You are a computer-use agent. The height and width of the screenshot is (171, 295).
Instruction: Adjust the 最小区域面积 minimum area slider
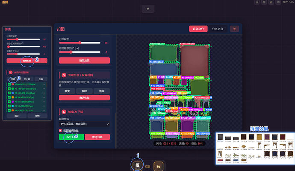pos(24,47)
